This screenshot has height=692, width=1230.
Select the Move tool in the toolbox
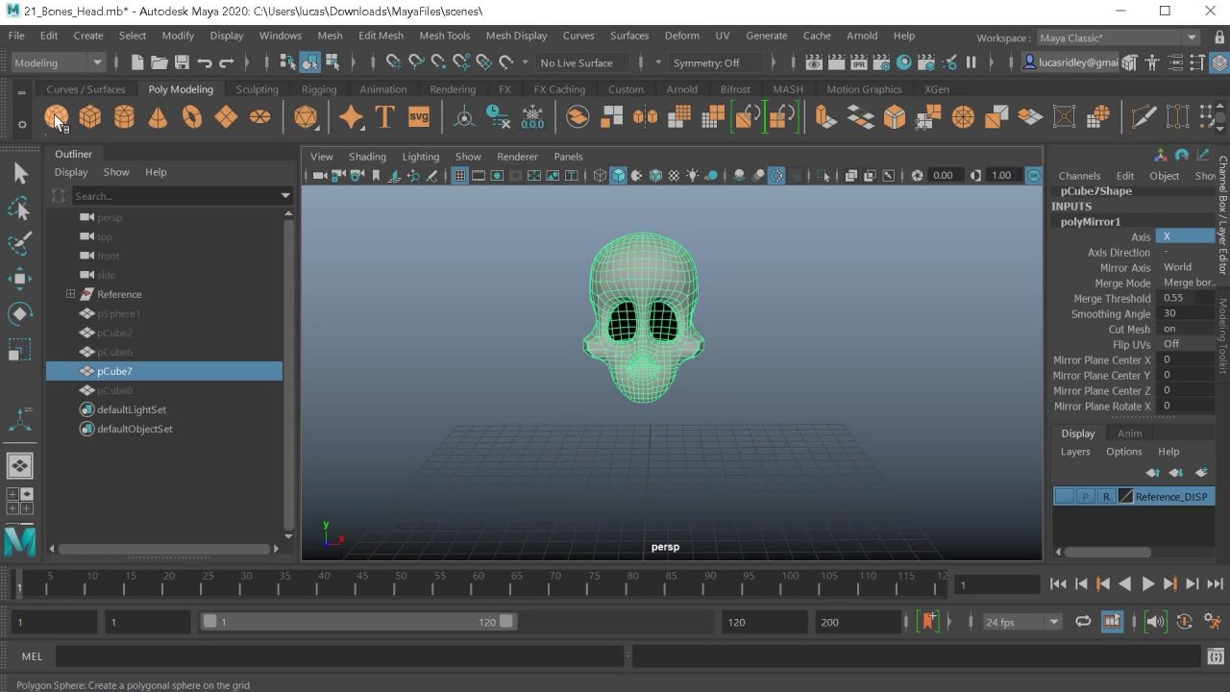19,279
